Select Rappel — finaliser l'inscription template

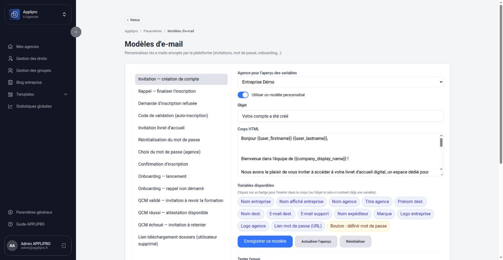[x=181, y=91]
